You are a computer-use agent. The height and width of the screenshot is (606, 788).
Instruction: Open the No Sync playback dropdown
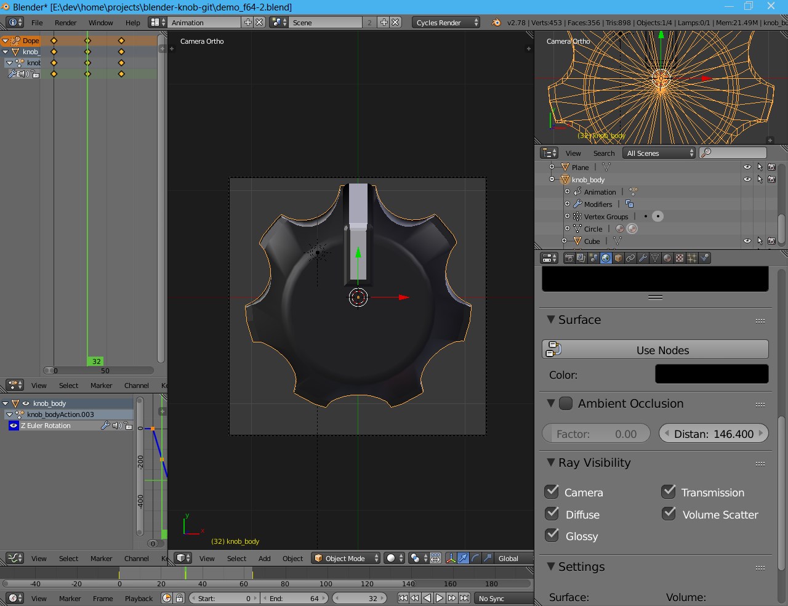[x=504, y=598]
